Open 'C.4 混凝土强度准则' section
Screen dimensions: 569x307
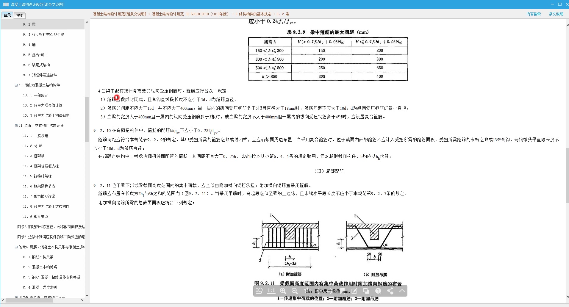pos(40,287)
